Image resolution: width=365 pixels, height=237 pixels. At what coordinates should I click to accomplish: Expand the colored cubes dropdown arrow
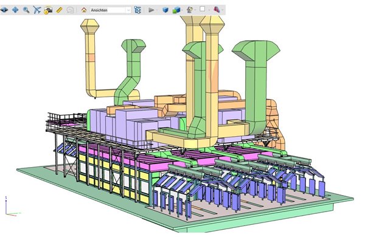[x=182, y=10]
